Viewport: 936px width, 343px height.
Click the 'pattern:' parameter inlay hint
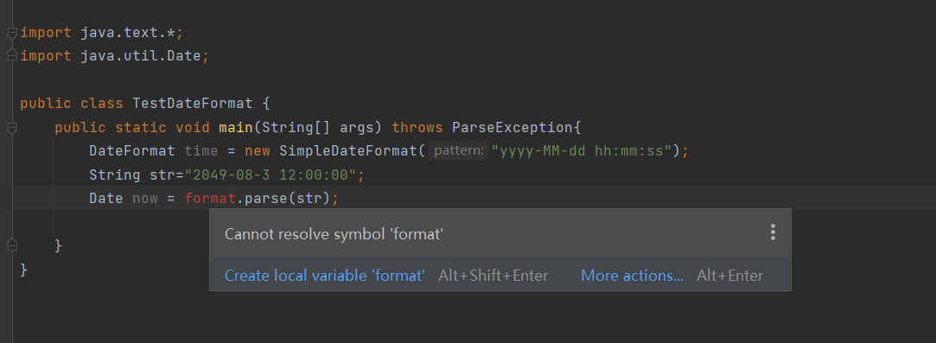point(458,151)
